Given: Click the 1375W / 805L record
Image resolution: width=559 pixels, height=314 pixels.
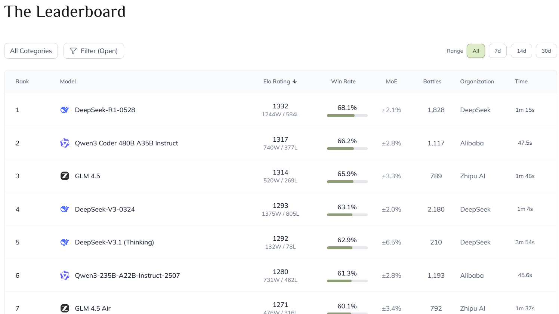Looking at the screenshot, I should (x=281, y=214).
